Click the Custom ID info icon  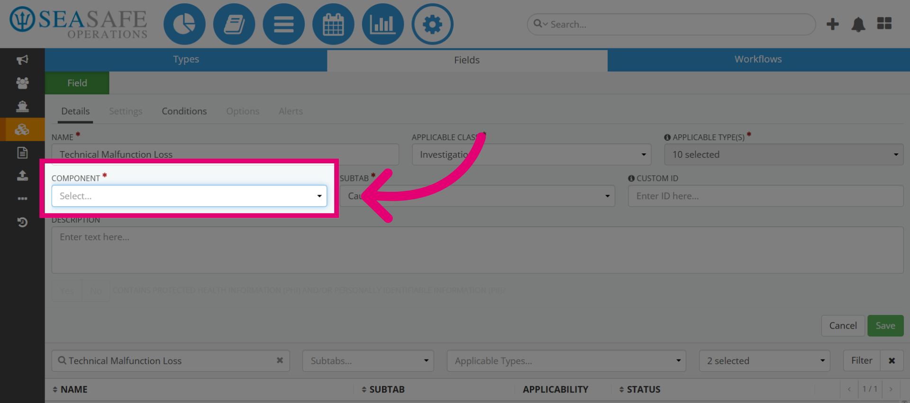pos(631,179)
